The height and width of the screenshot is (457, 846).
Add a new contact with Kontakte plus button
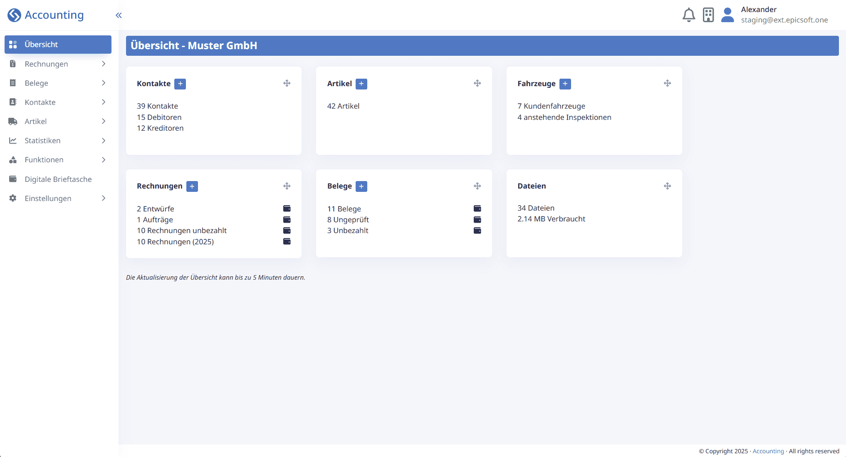[180, 84]
